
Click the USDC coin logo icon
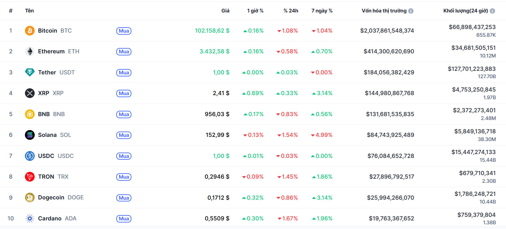(30, 156)
